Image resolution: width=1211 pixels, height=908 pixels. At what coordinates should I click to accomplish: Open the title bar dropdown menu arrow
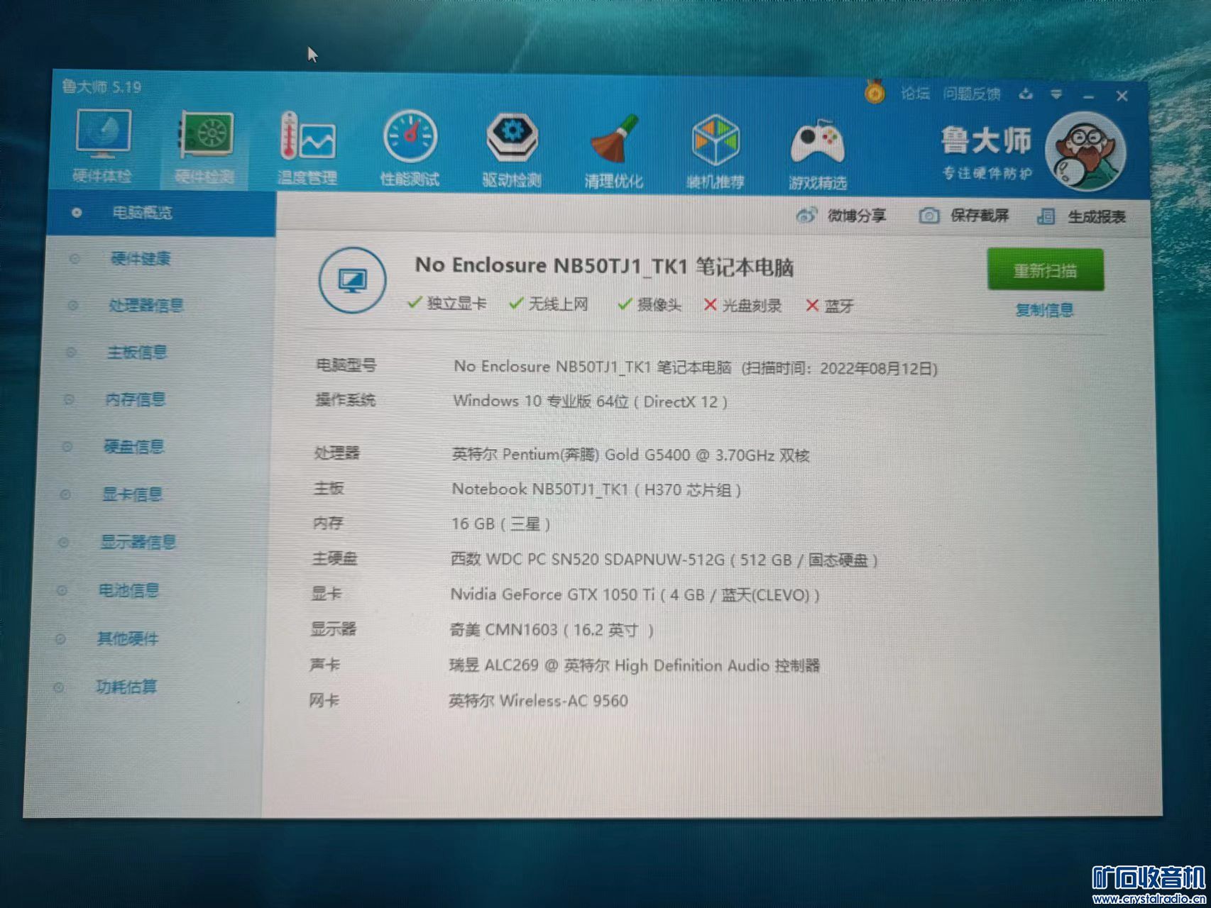pos(1056,94)
